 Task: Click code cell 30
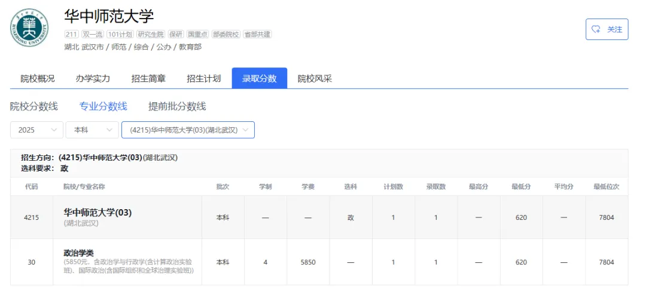[x=31, y=262]
